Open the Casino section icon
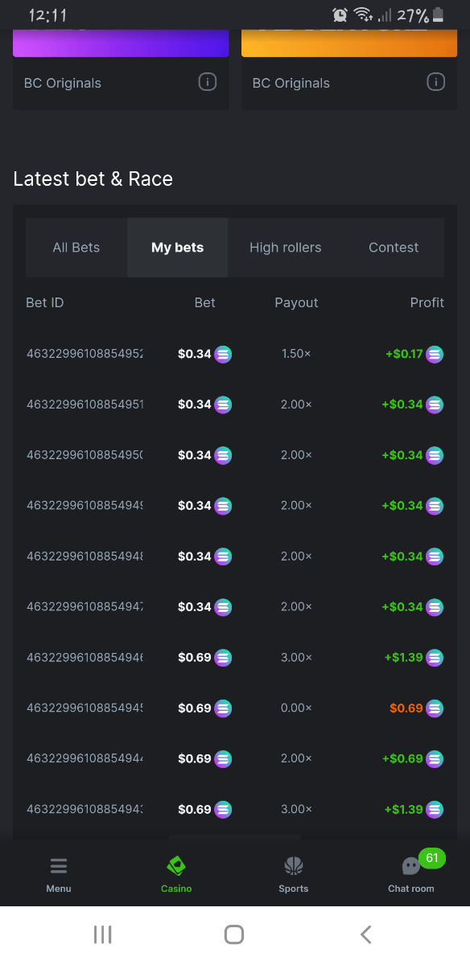This screenshot has width=470, height=965. 176,866
